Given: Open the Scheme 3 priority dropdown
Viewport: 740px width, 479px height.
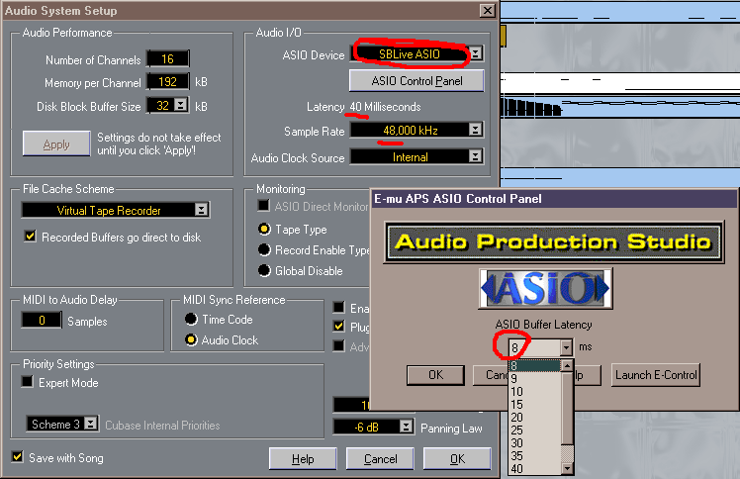Looking at the screenshot, I should [x=91, y=424].
